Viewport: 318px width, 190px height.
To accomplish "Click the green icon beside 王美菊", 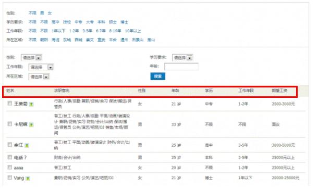I will pos(31,104).
